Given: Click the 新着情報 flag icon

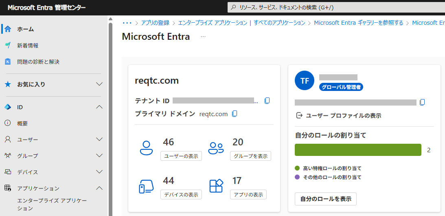Looking at the screenshot, I should tap(8, 45).
